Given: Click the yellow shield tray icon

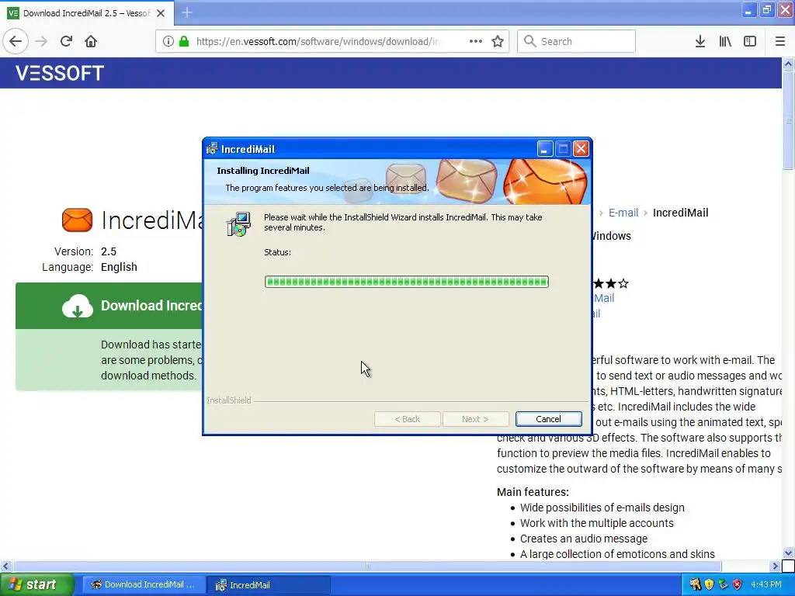Looking at the screenshot, I should click(710, 584).
